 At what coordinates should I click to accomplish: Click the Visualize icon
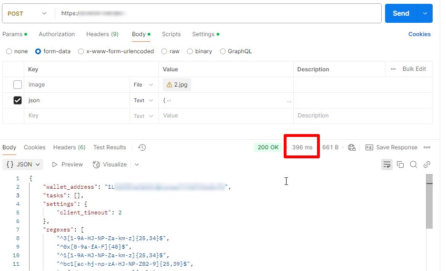[x=96, y=165]
